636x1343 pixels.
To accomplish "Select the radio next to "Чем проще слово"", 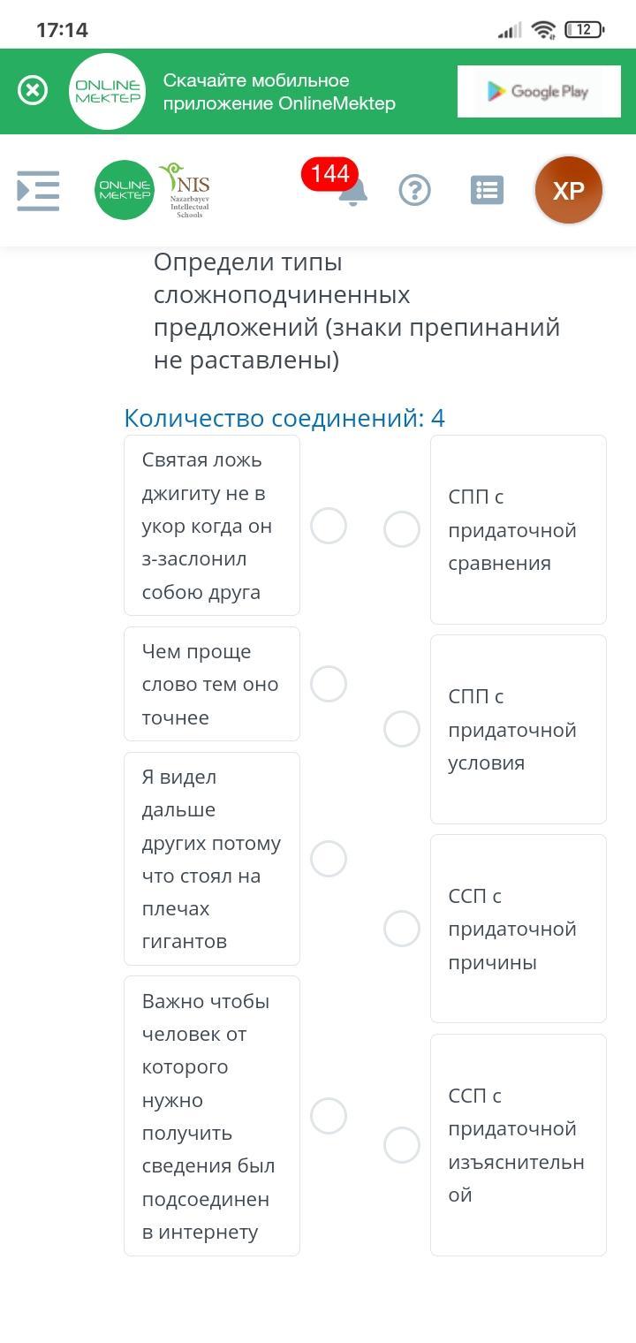I will pos(329,684).
